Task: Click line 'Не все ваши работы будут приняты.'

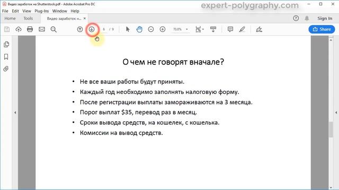Action: click(132, 82)
